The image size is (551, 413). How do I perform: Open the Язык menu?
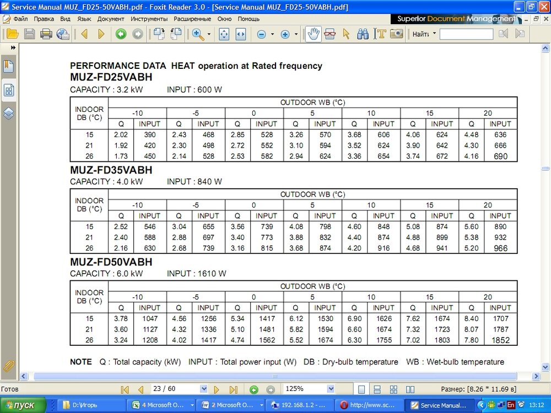click(x=84, y=19)
